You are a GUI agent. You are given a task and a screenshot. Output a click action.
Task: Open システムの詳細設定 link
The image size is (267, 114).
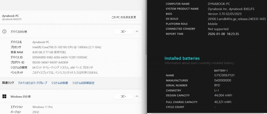click(83, 83)
